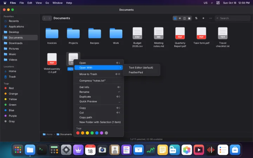Choose Copy path
This screenshot has height=158, width=253.
coord(98,117)
